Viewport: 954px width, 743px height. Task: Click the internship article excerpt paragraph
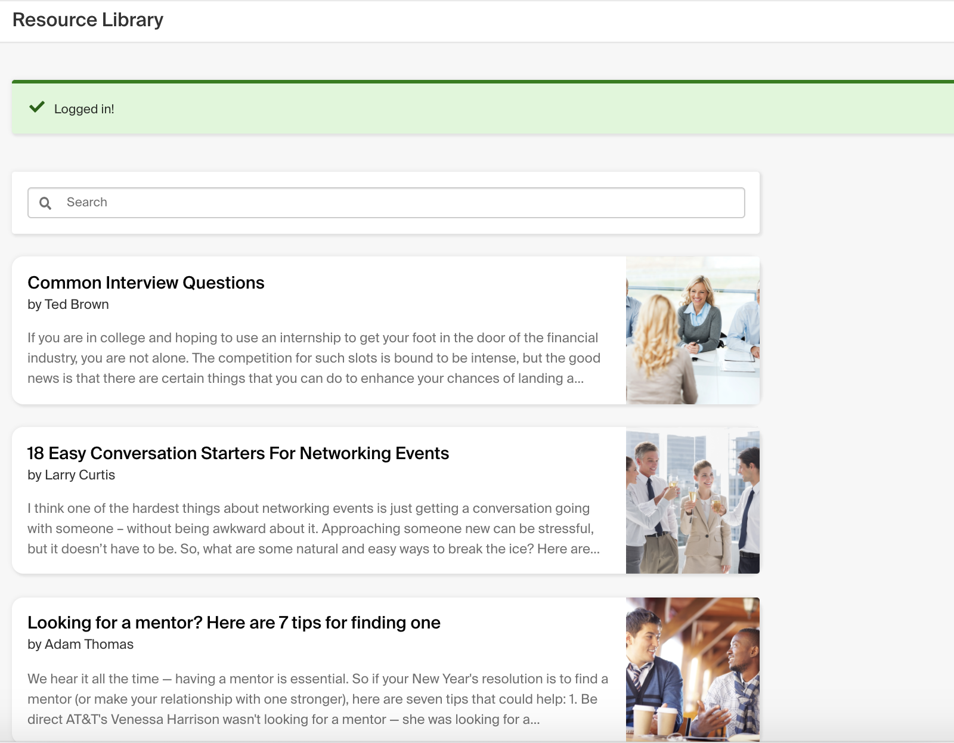(314, 358)
